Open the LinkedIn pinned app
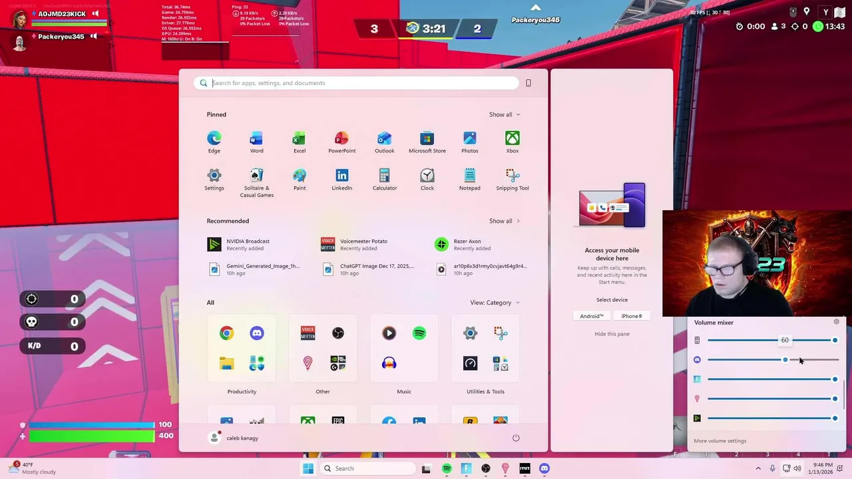 coord(341,179)
